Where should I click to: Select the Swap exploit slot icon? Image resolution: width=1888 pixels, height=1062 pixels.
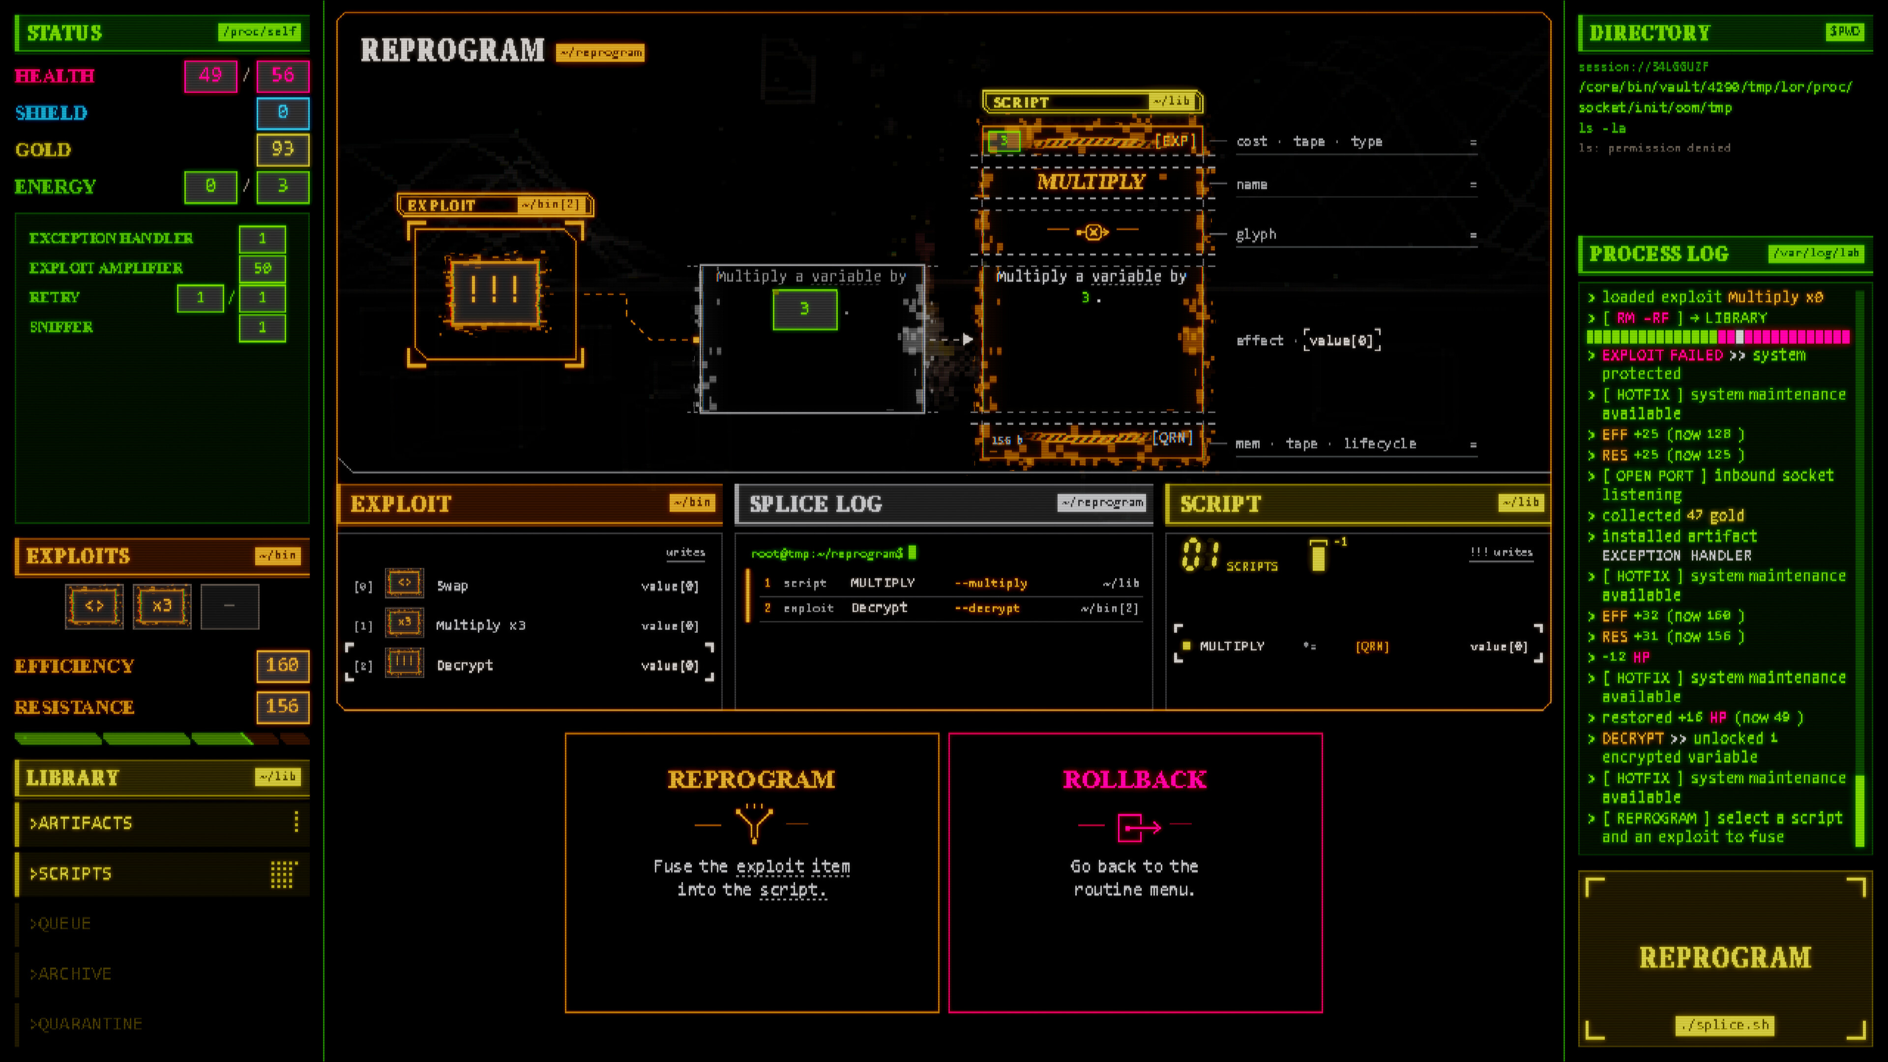pos(94,606)
